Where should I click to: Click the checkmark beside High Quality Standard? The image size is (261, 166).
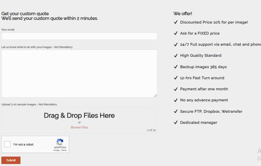[175, 56]
